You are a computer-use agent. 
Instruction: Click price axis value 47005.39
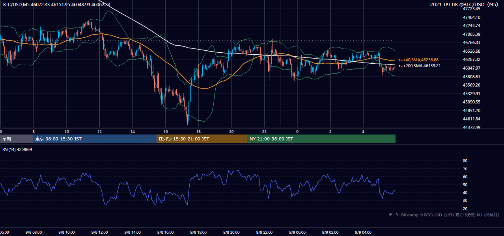pos(472,34)
